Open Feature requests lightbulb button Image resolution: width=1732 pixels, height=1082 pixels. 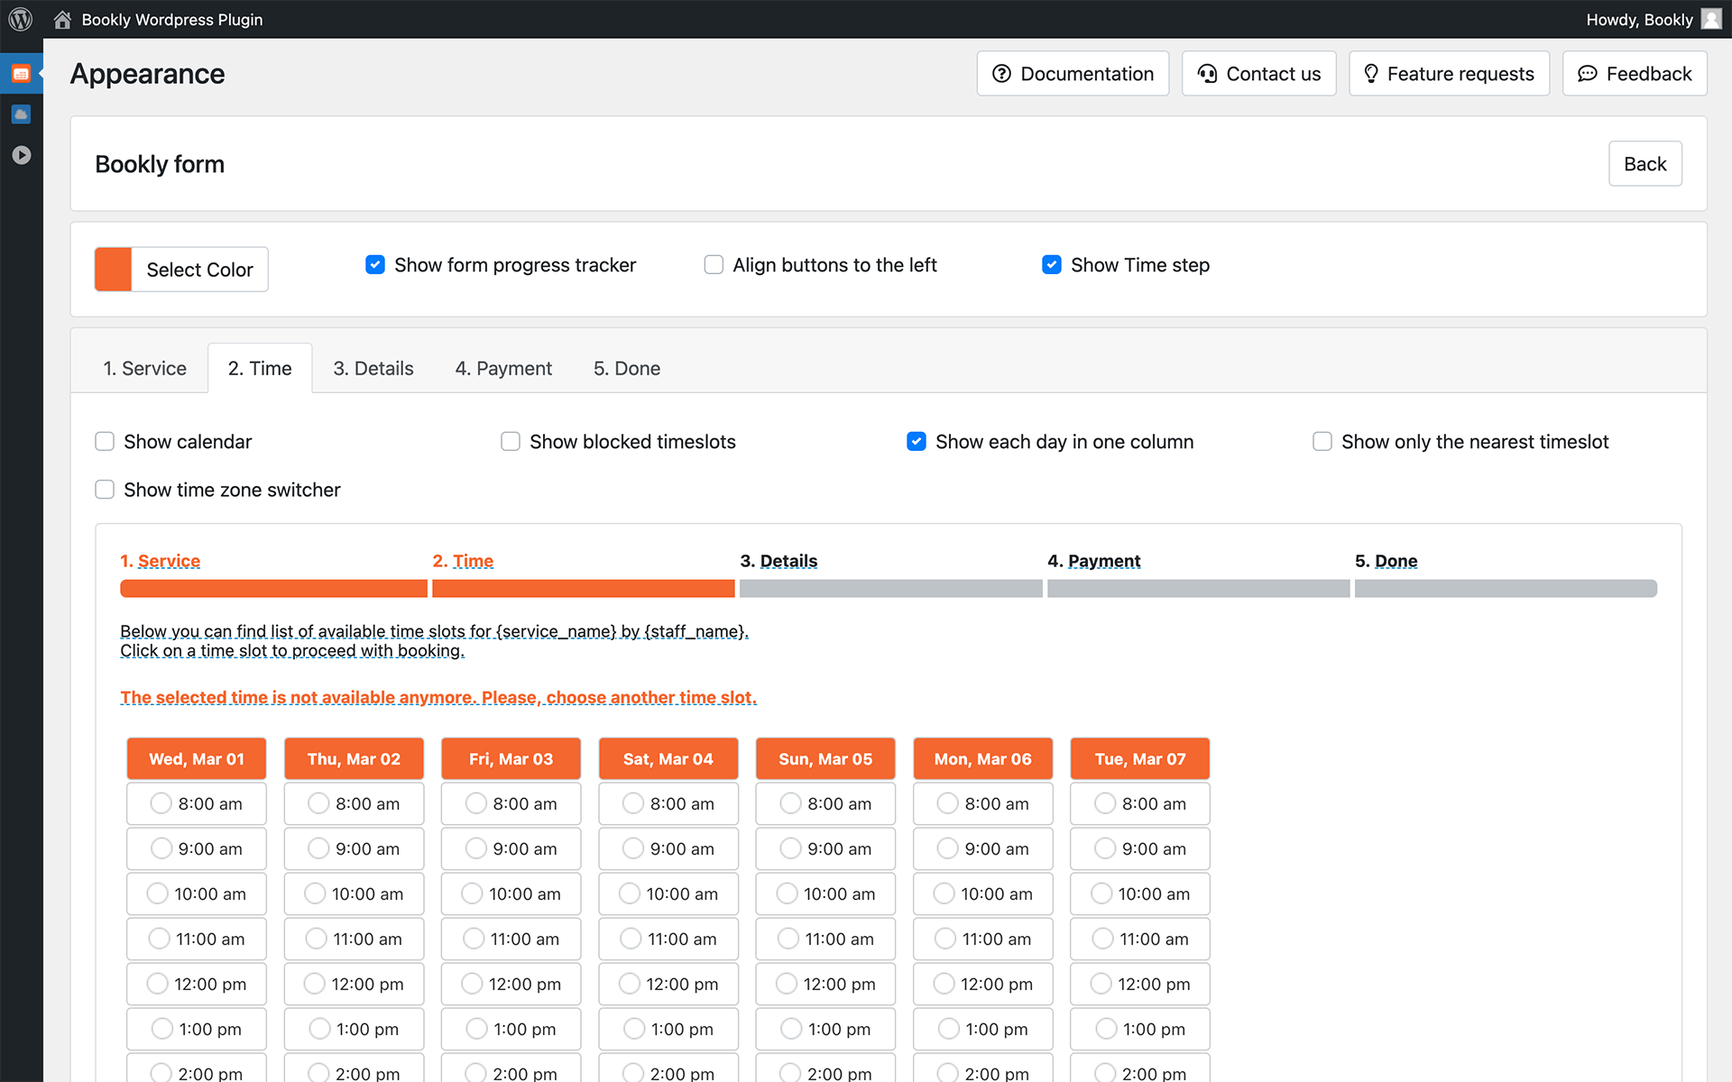pyautogui.click(x=1449, y=74)
